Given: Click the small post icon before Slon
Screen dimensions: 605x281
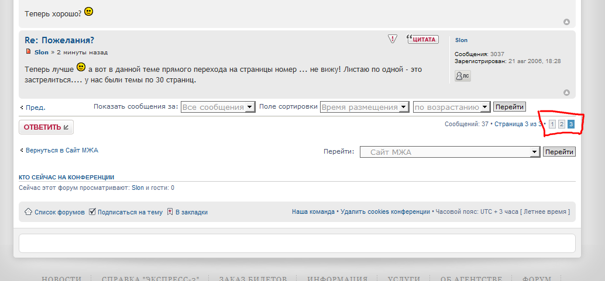Looking at the screenshot, I should point(28,52).
